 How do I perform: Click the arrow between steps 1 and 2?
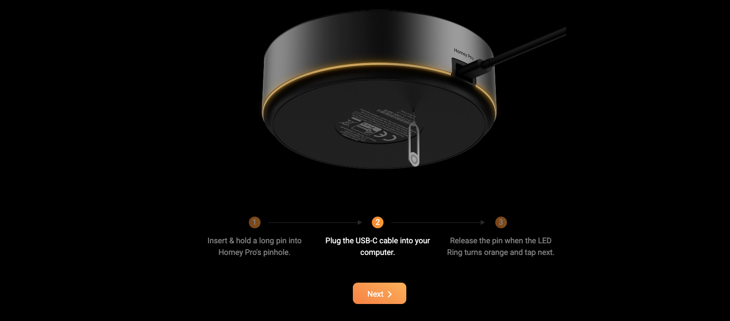point(315,222)
